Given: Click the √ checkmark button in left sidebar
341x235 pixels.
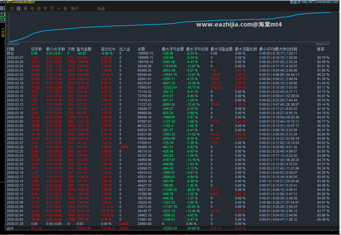Looking at the screenshot, I should click(2, 20).
